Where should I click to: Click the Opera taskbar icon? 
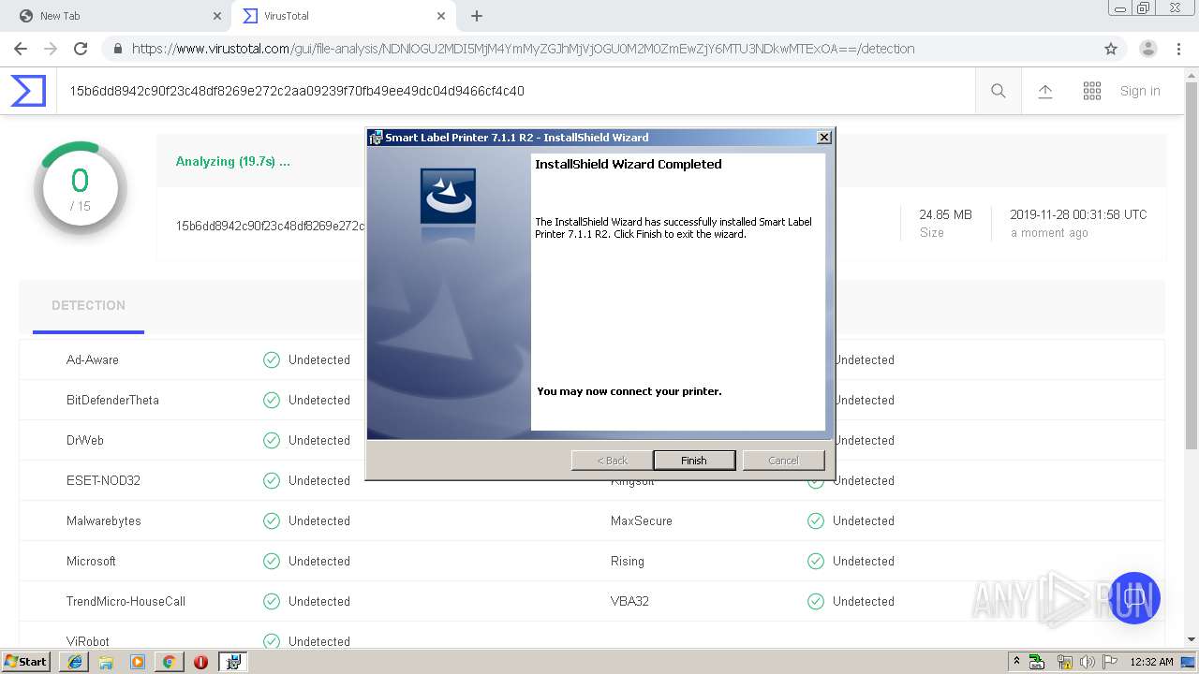(x=200, y=662)
